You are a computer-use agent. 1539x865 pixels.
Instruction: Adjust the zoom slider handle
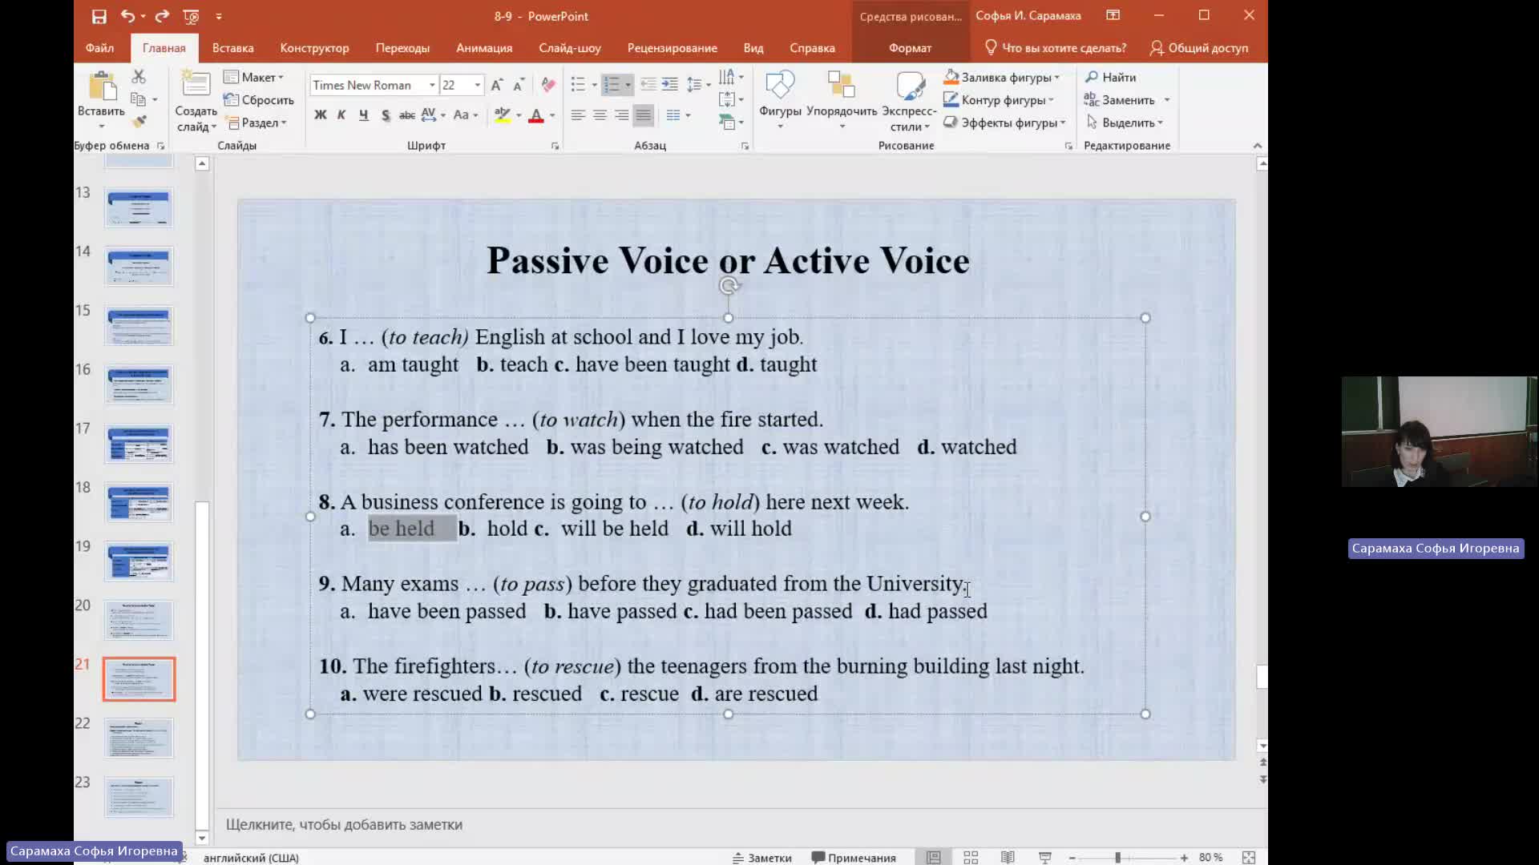point(1117,857)
